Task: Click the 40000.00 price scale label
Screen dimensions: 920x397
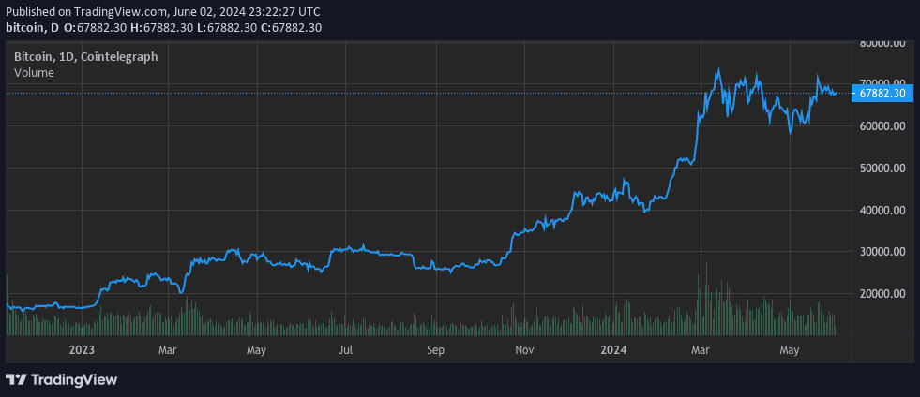Action: (882, 210)
